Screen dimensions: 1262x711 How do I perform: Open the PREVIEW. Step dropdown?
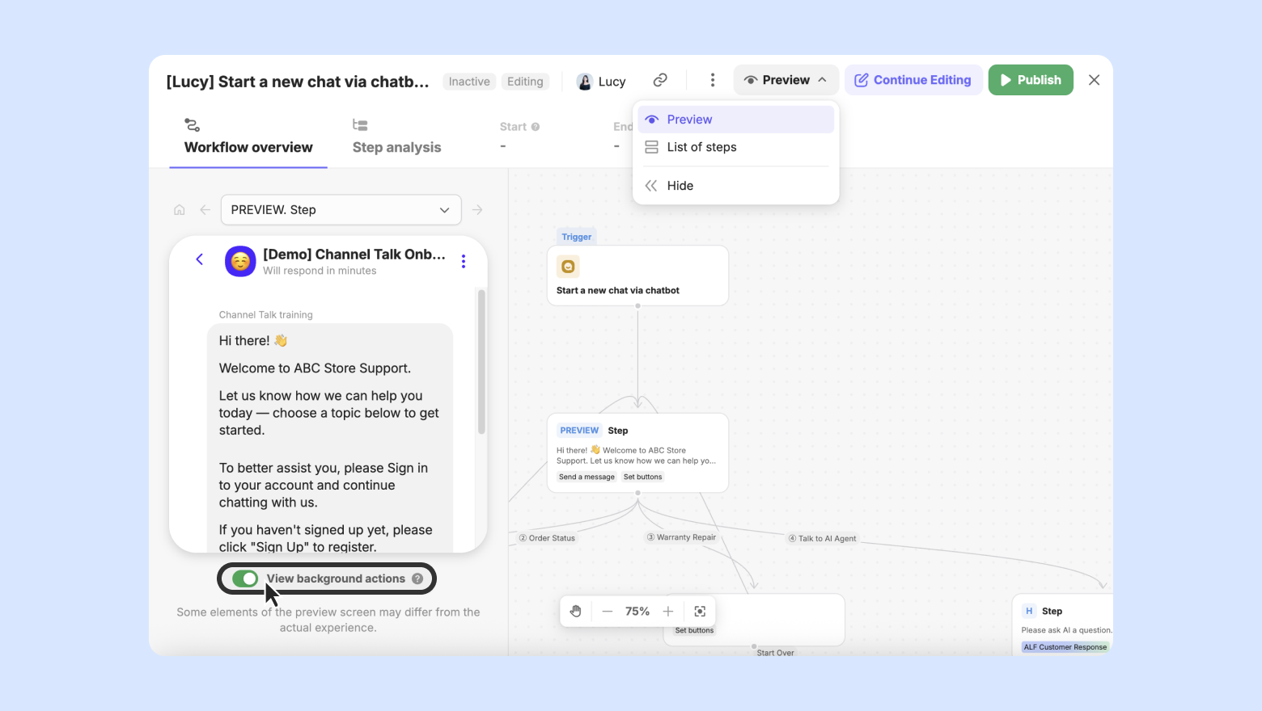point(341,210)
